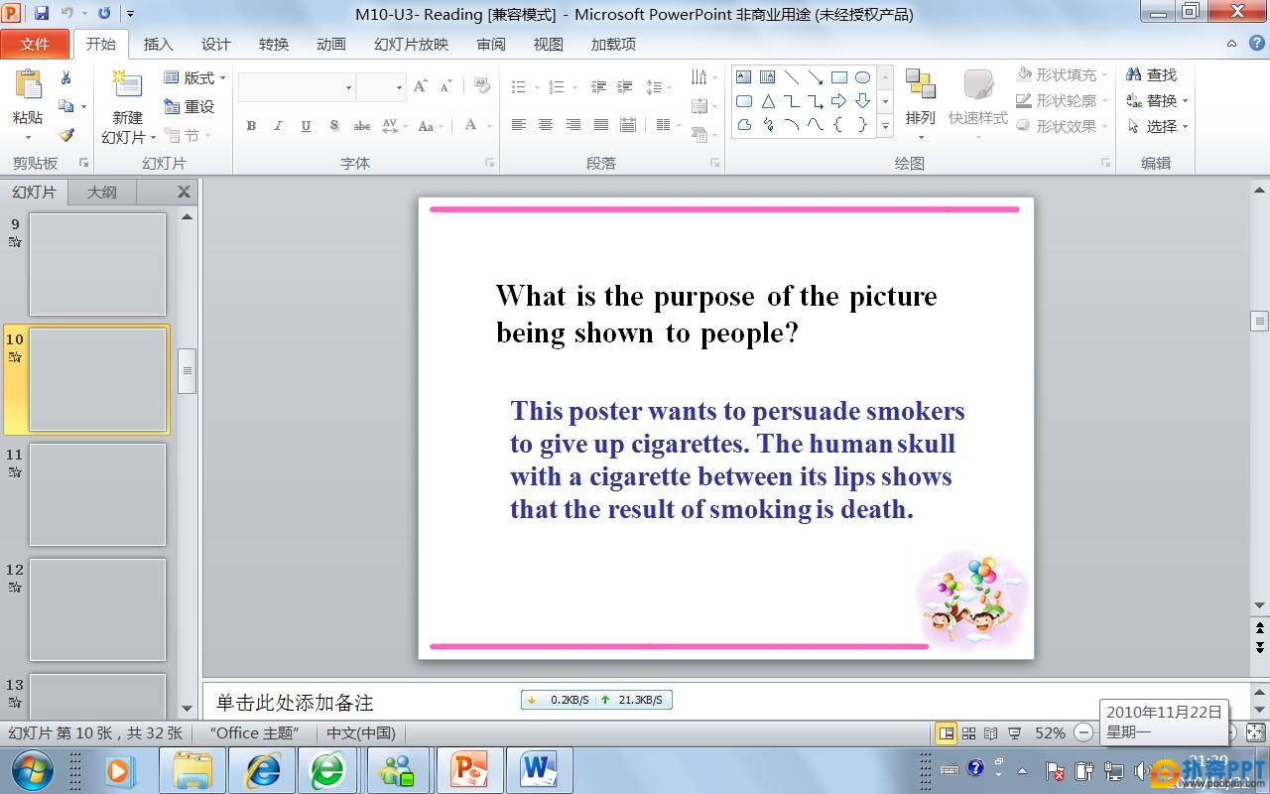1270x794 pixels.
Task: Select the Right Arrow shape
Action: (x=838, y=101)
